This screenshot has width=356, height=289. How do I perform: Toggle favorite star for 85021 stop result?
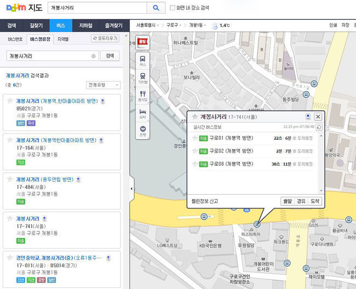10,101
